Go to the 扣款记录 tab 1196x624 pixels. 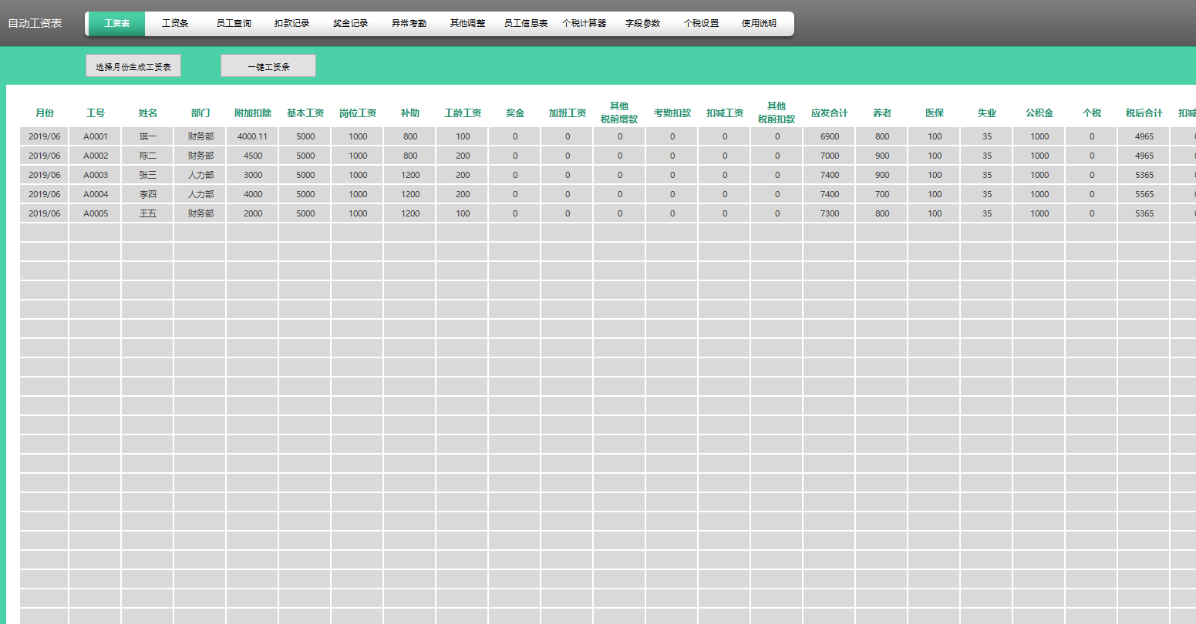[291, 24]
